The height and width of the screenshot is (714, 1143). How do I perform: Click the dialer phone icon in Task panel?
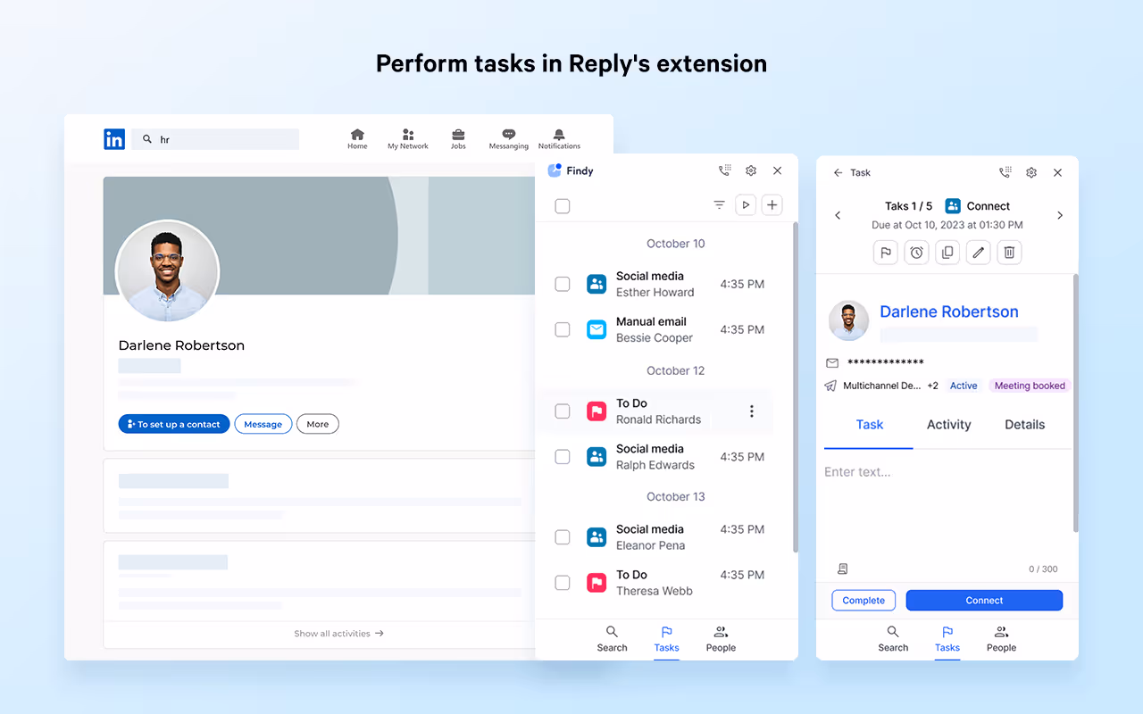point(1005,172)
